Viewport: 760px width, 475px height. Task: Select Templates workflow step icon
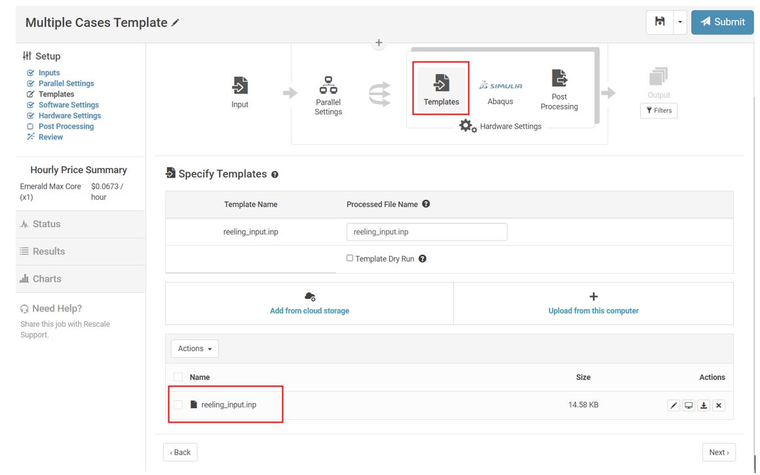(x=441, y=88)
